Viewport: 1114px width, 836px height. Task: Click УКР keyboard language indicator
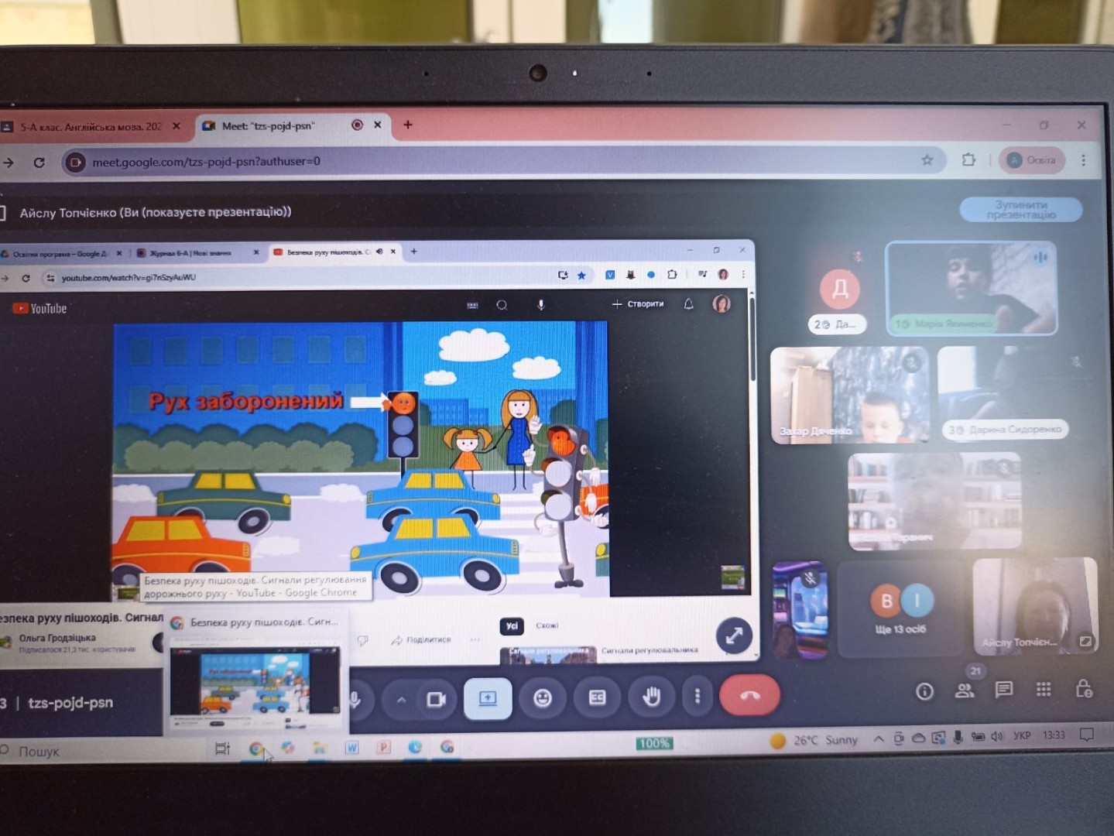(1022, 735)
